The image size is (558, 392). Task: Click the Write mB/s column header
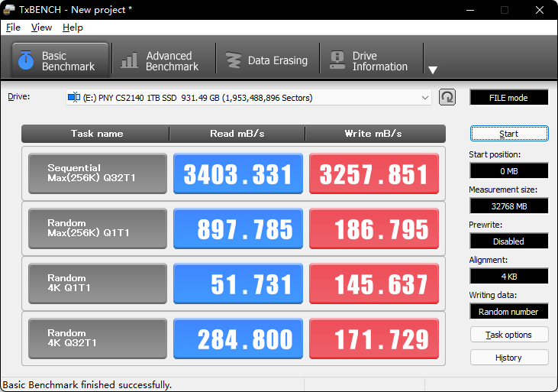tap(376, 134)
